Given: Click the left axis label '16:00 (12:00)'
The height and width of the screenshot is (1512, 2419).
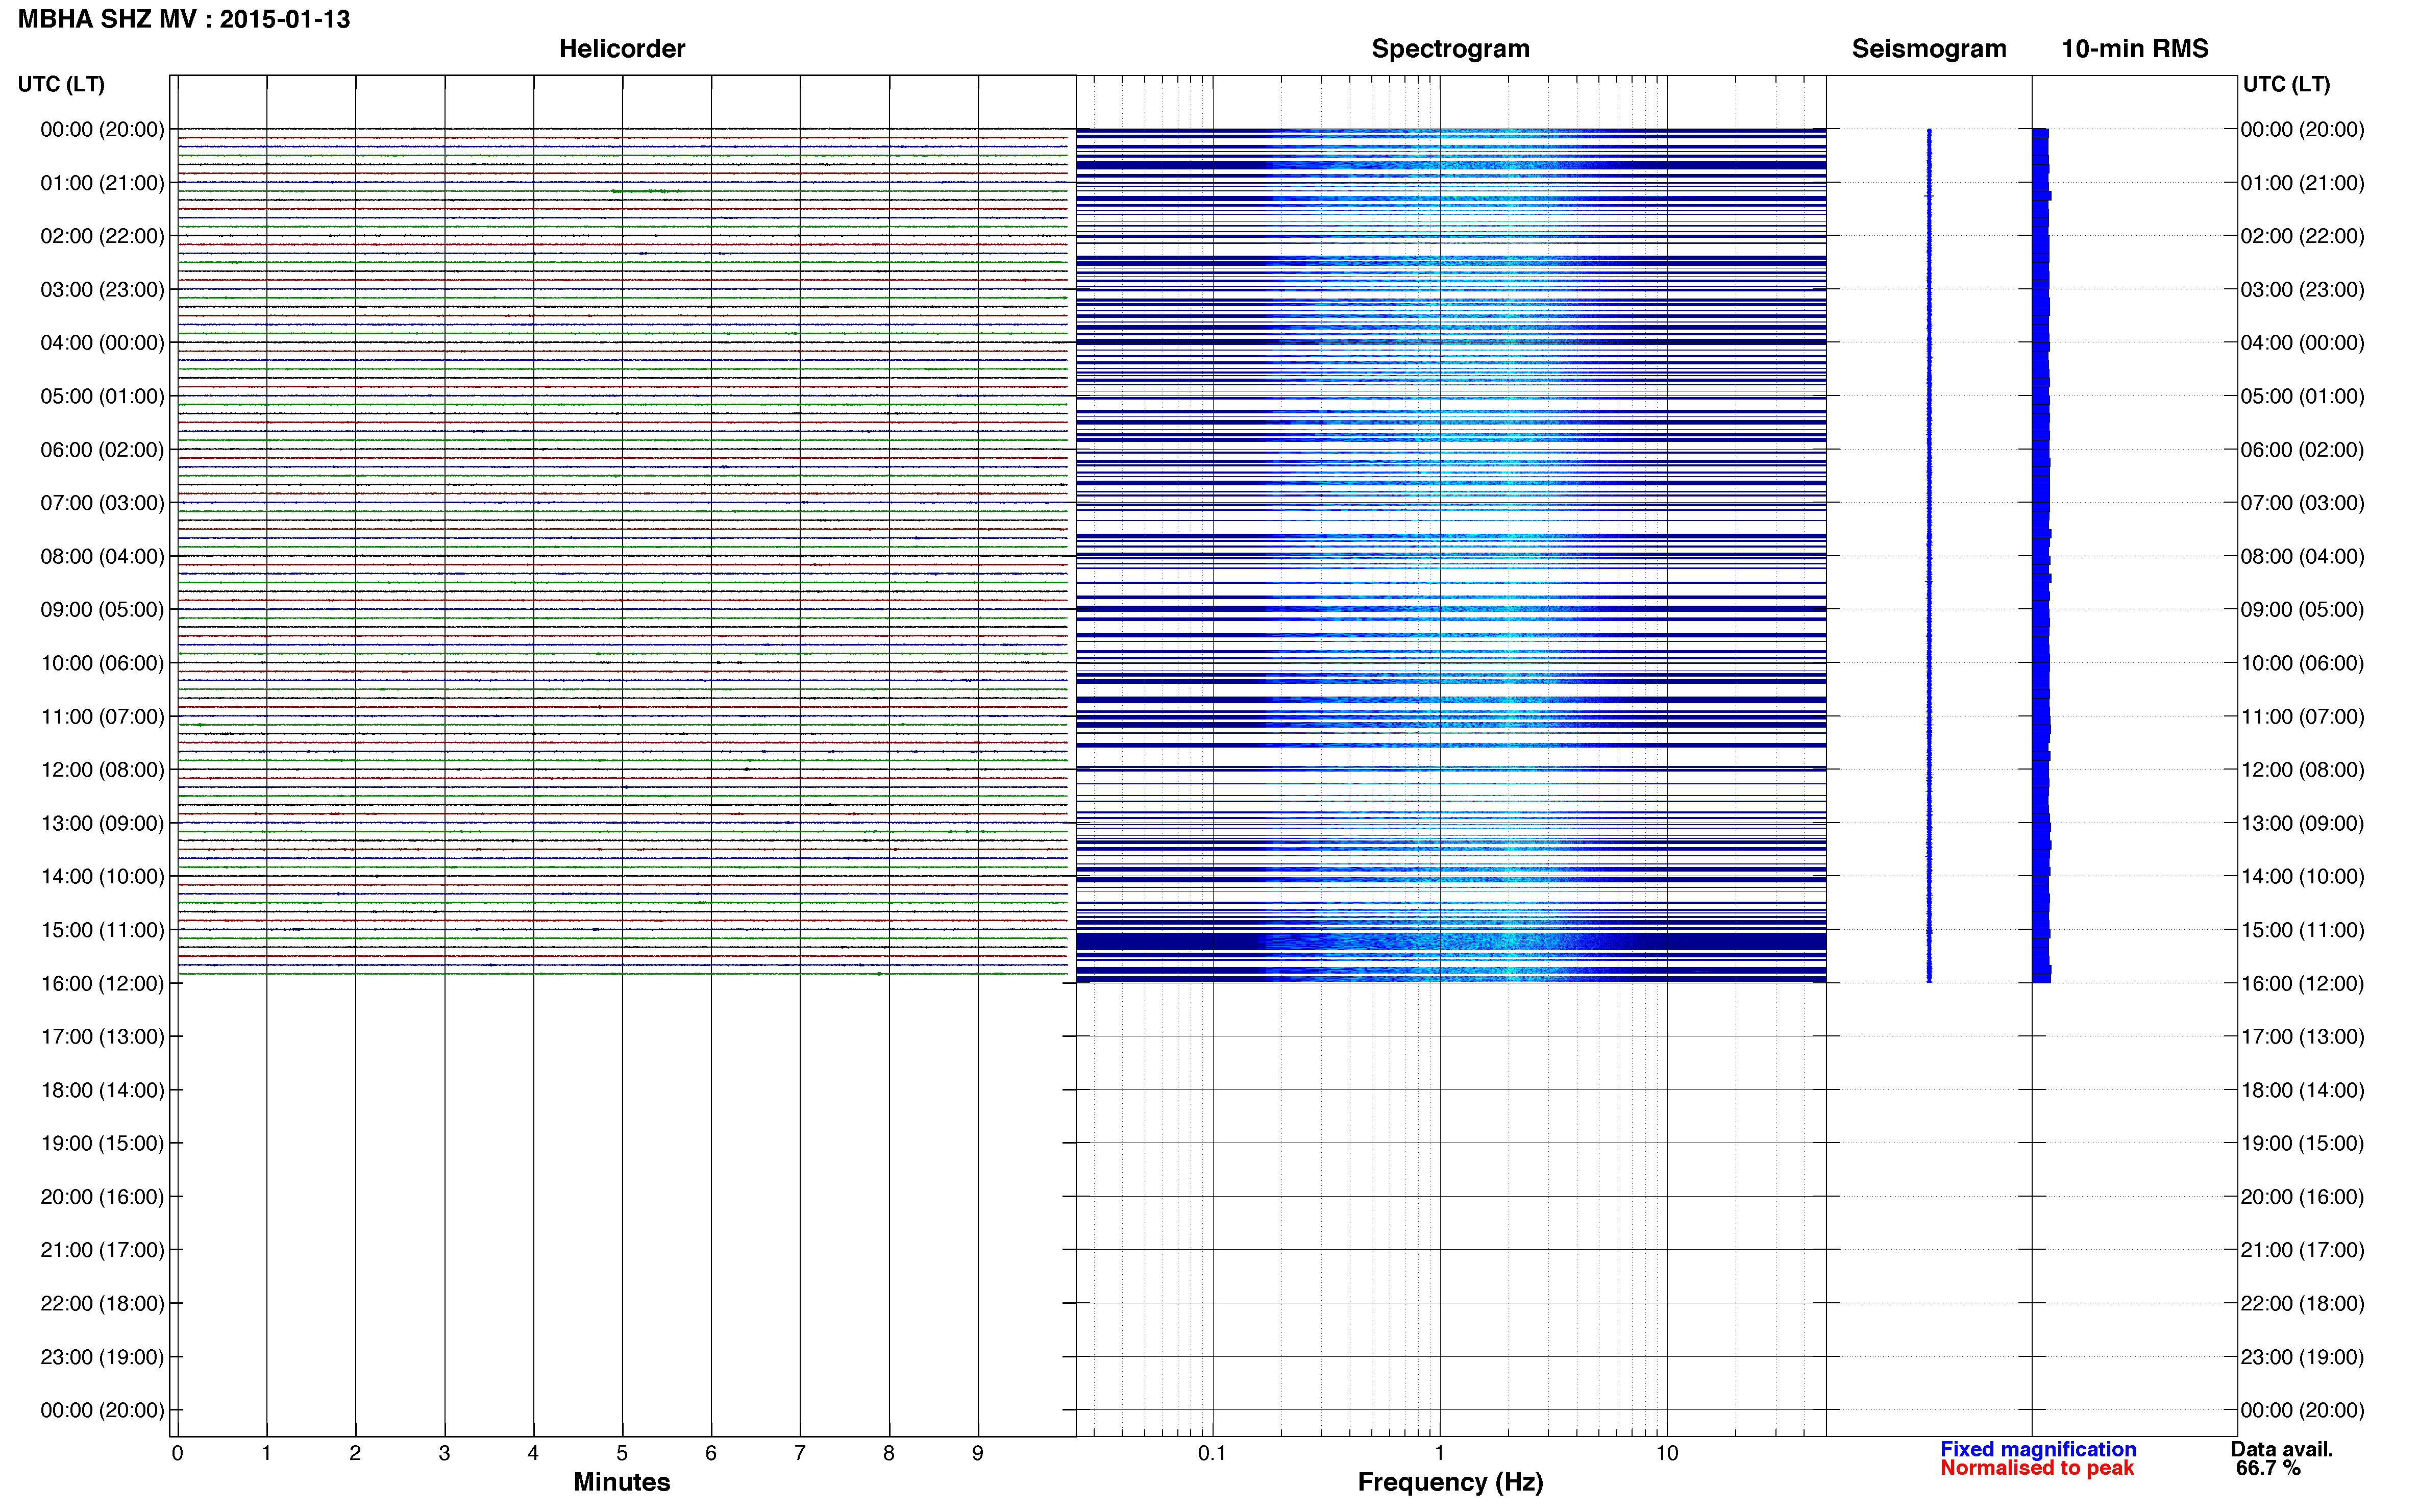Looking at the screenshot, I should (102, 983).
